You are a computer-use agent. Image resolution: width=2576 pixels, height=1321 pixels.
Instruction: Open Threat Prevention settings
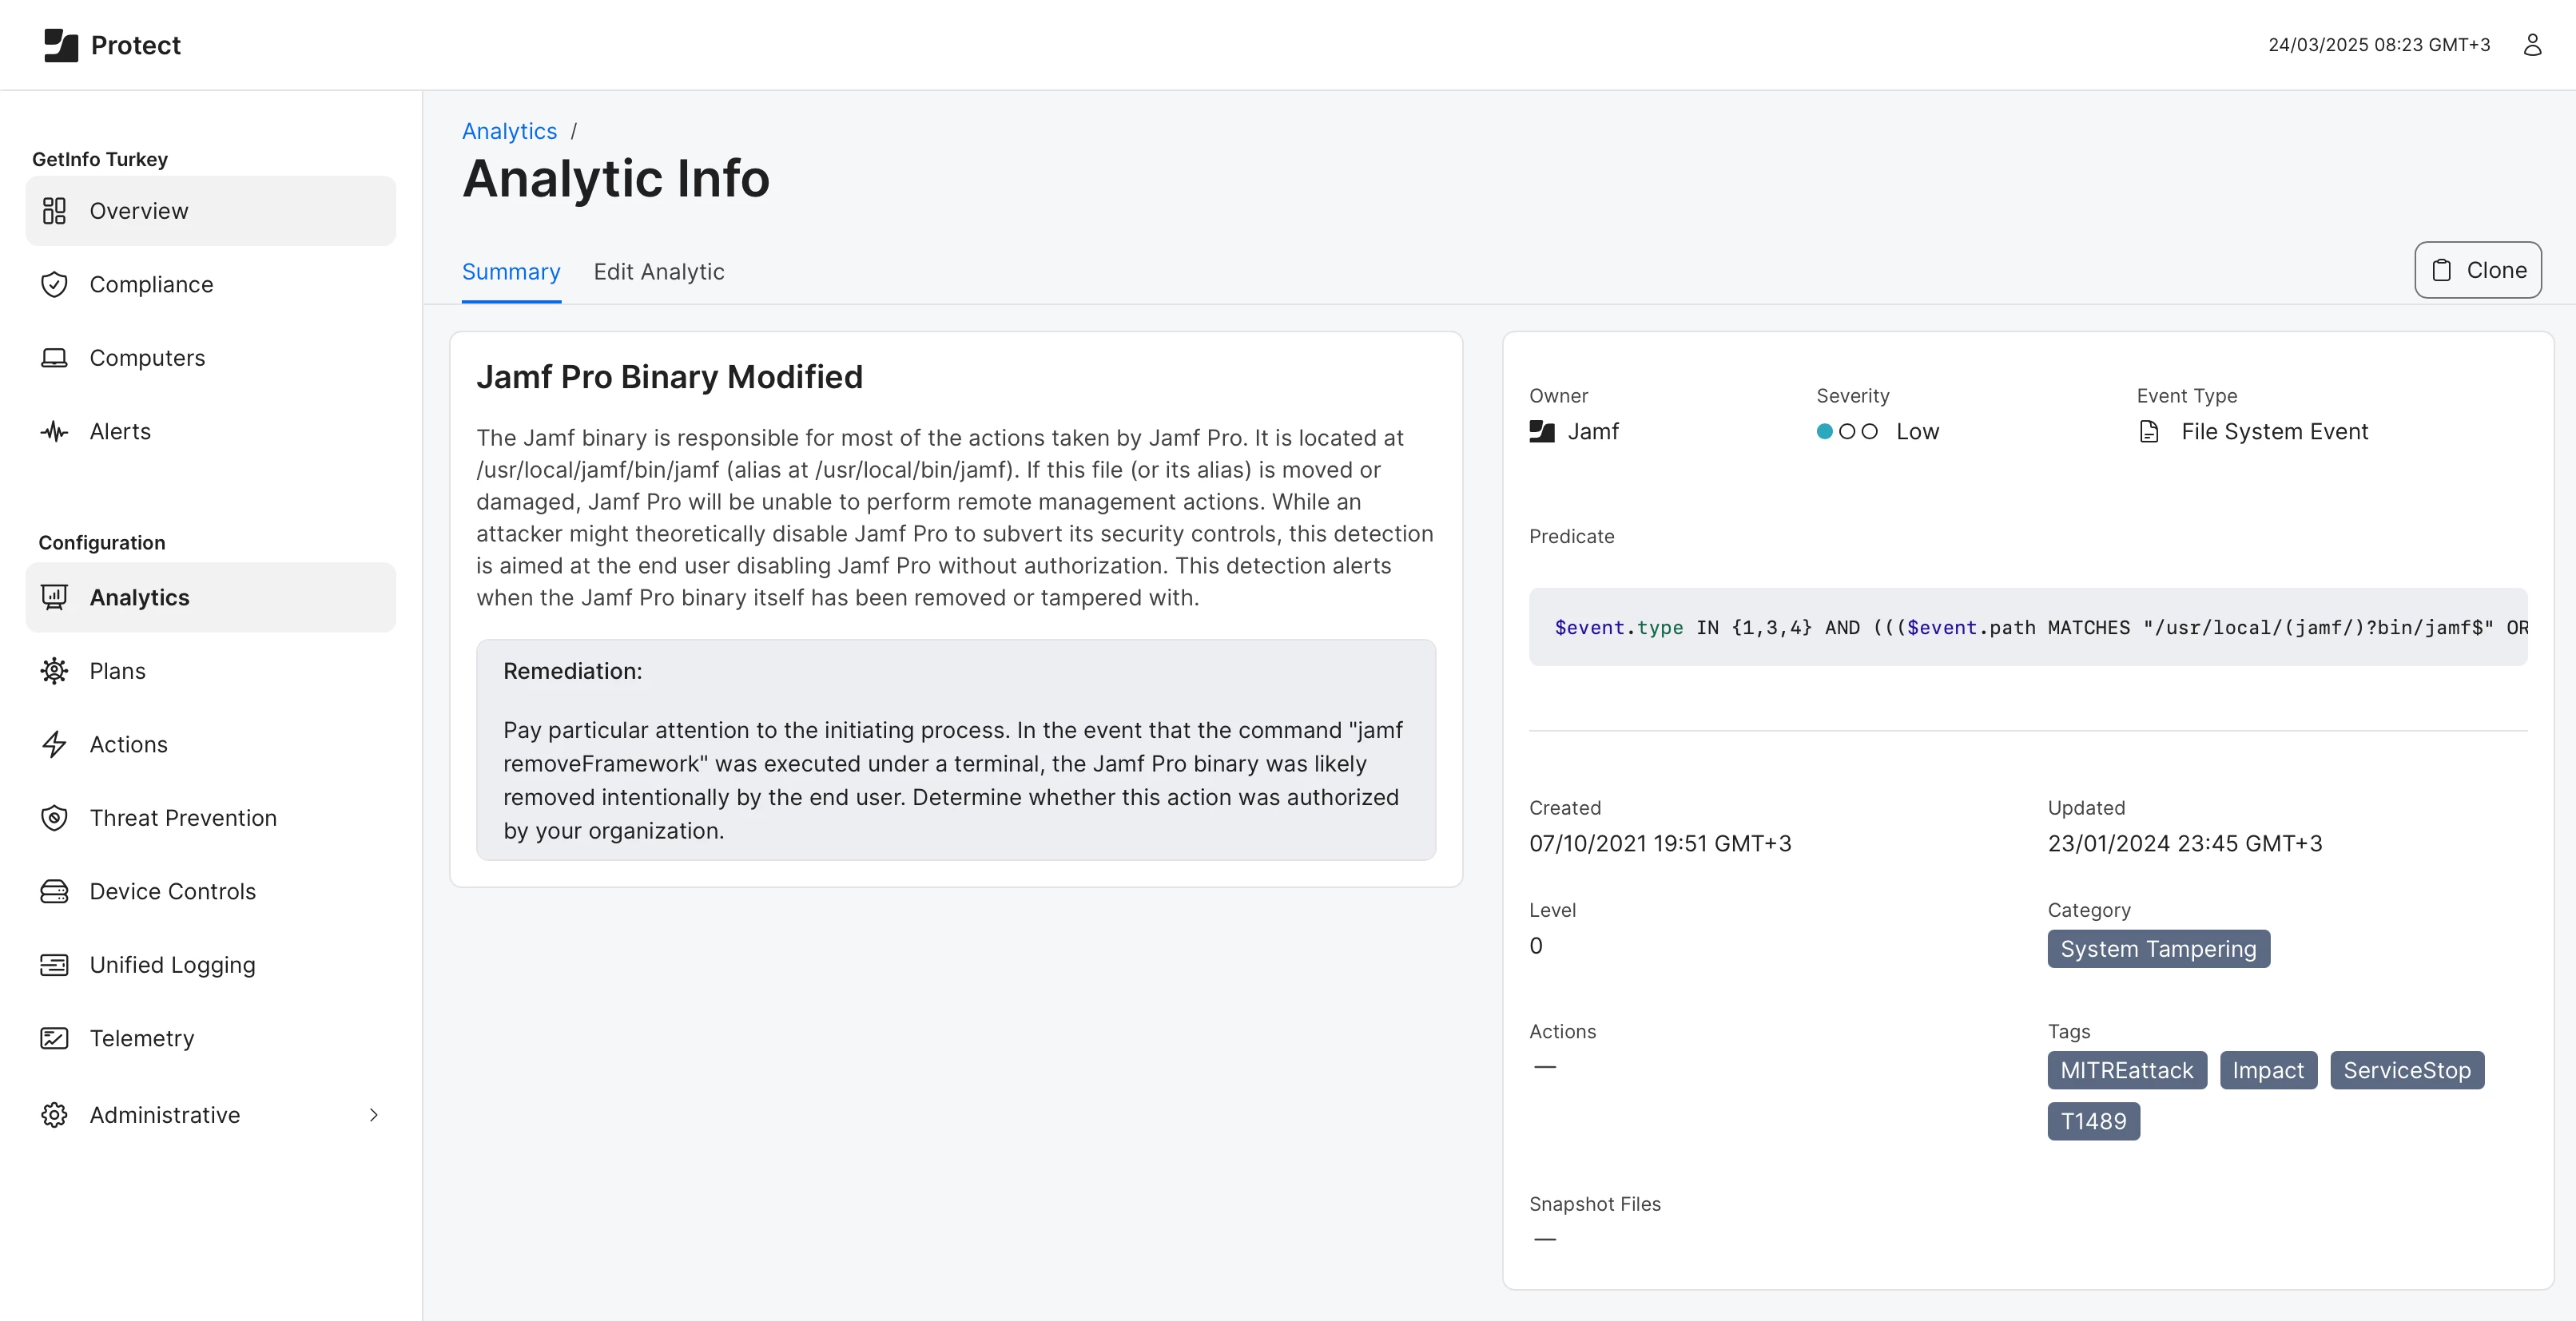click(210, 817)
